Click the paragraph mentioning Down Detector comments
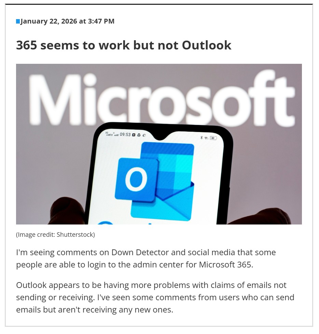319x334 pixels. click(x=146, y=258)
